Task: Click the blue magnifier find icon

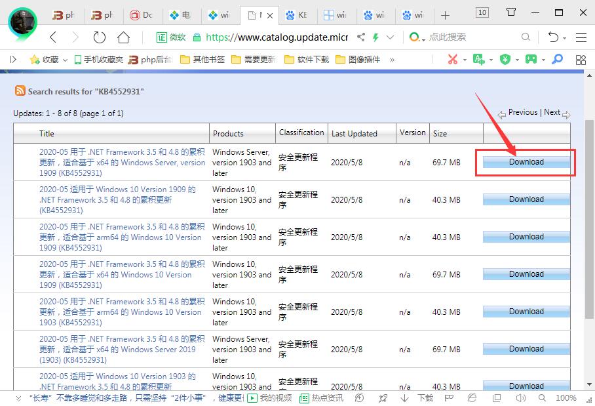Action: pyautogui.click(x=557, y=59)
